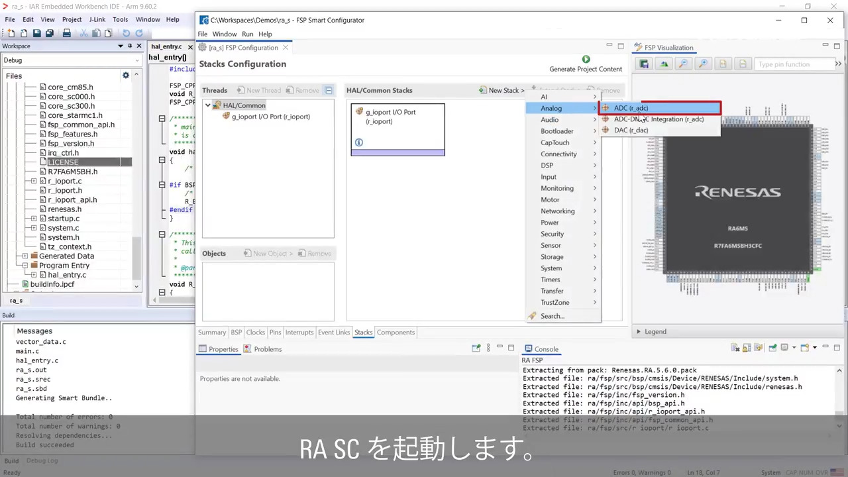Click the info icon in g_ioport stack box
Screen dimensions: 848x477
pos(359,142)
